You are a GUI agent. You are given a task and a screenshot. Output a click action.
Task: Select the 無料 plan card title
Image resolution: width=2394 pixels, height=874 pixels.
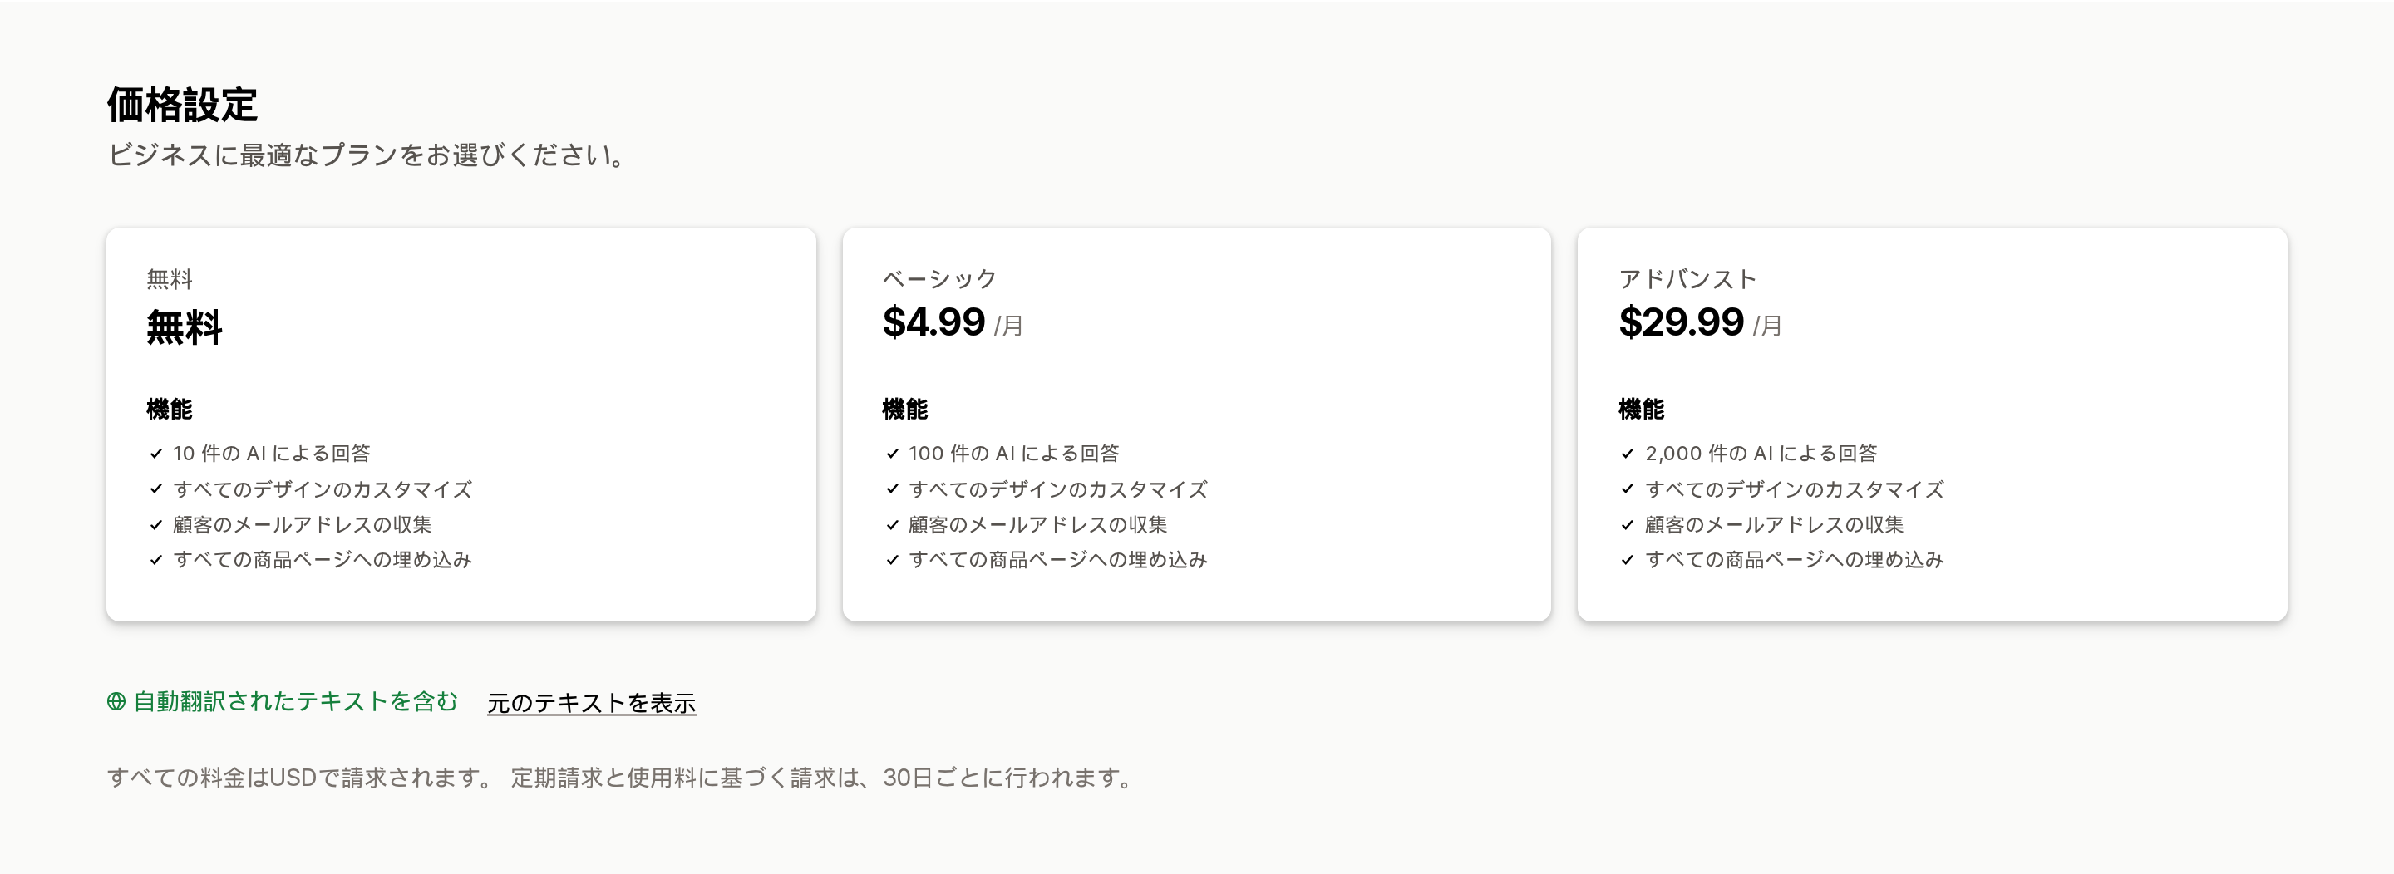click(170, 278)
